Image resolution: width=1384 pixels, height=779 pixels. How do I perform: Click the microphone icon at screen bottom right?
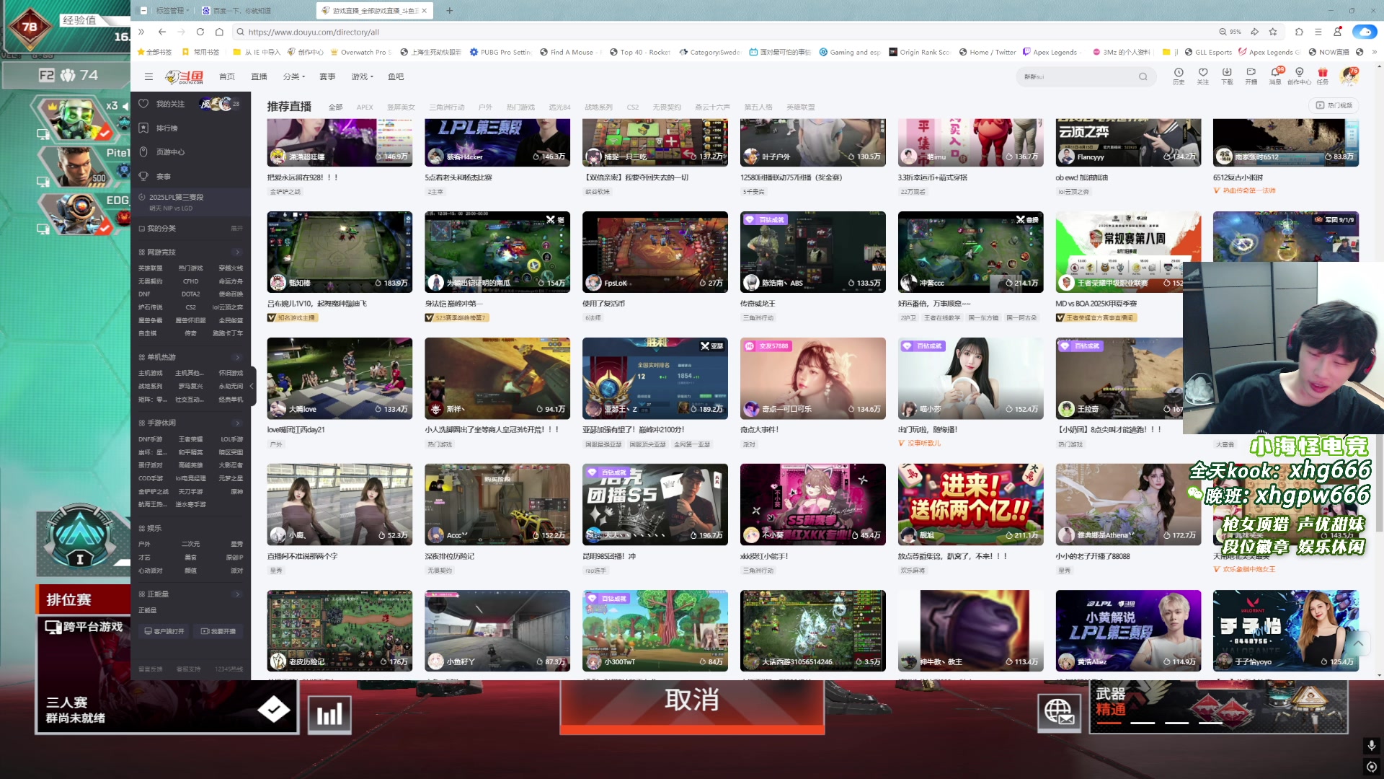pyautogui.click(x=1371, y=745)
